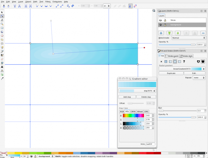Image resolution: width=208 pixels, height=158 pixels.
Task: Click the add new layer plus icon
Action: tap(161, 33)
